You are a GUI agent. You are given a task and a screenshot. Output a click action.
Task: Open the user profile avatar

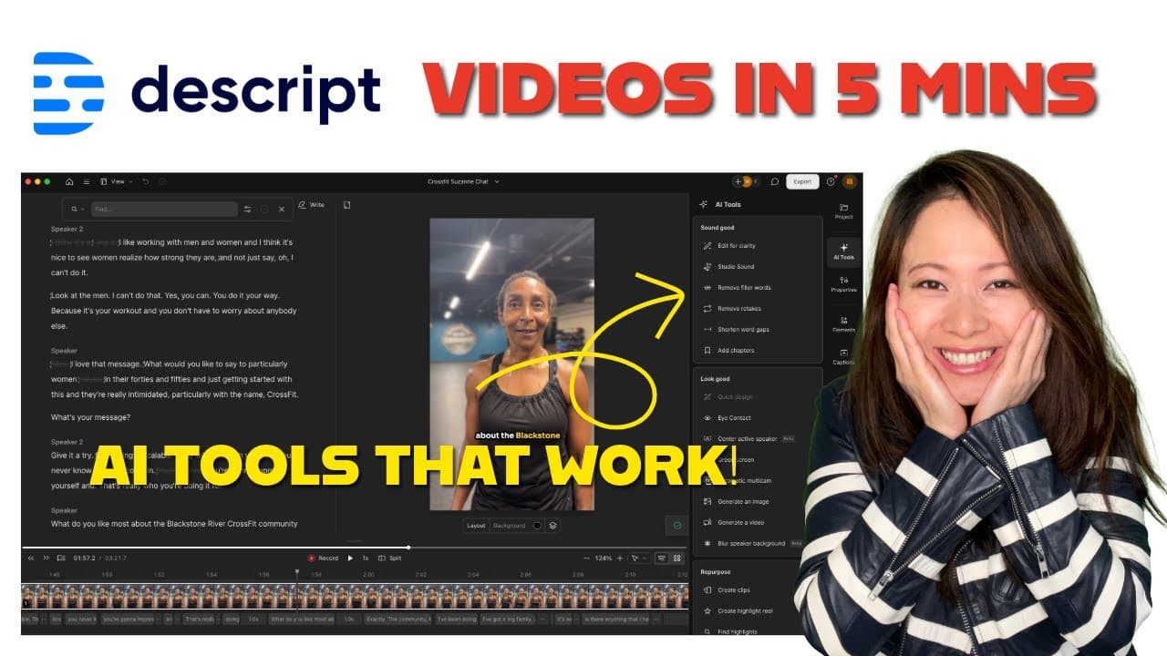pyautogui.click(x=849, y=181)
